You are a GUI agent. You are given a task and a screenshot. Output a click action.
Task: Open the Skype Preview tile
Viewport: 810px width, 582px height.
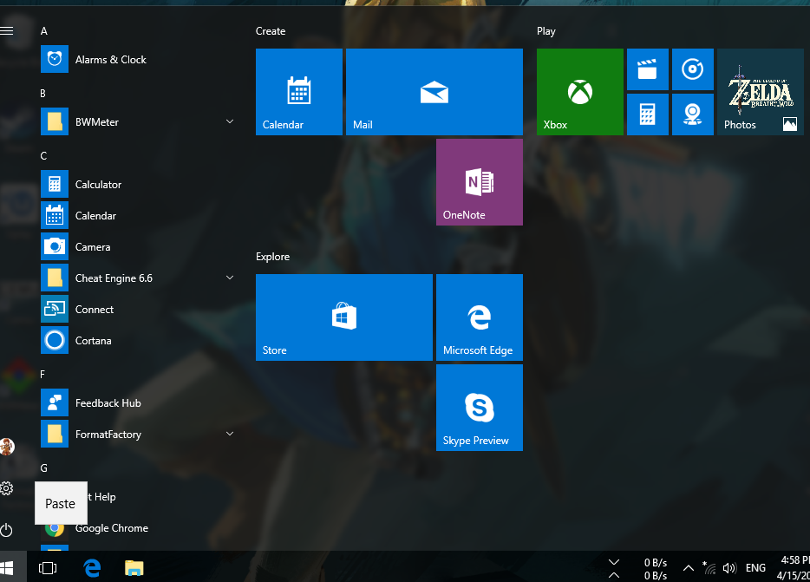(x=480, y=408)
